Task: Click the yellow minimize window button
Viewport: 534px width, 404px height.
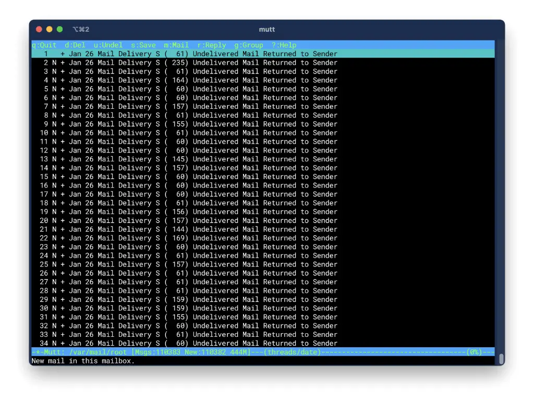Action: 50,29
